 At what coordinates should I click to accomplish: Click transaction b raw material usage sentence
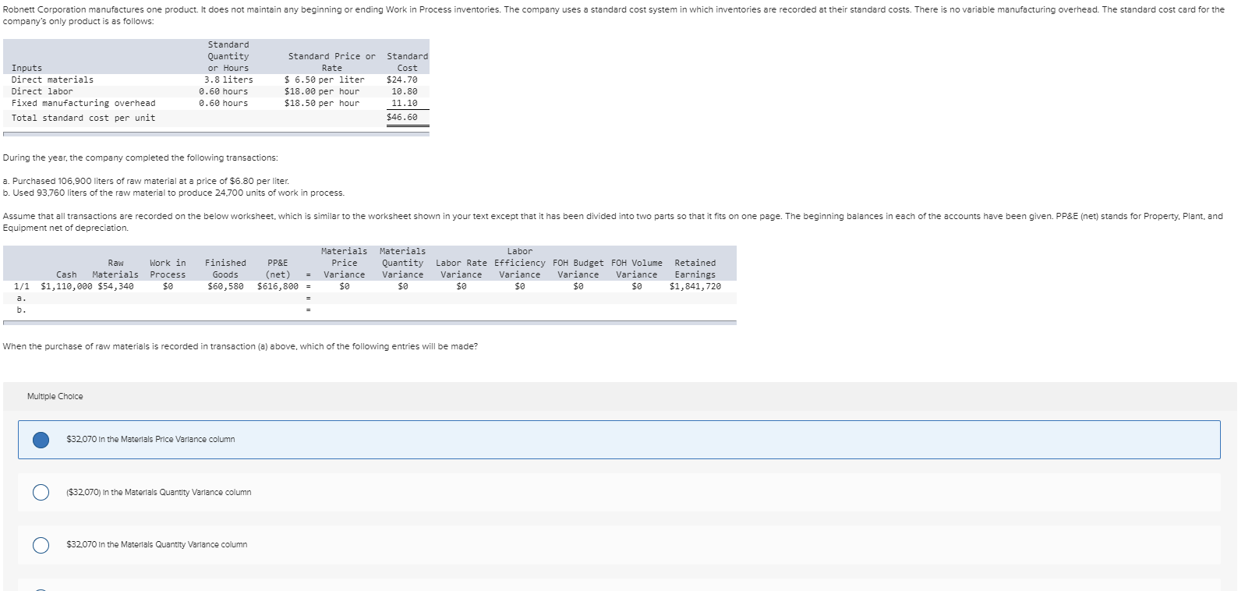tap(174, 193)
